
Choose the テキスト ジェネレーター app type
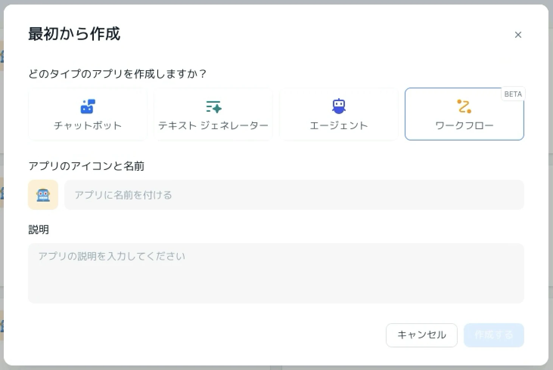[x=213, y=114]
